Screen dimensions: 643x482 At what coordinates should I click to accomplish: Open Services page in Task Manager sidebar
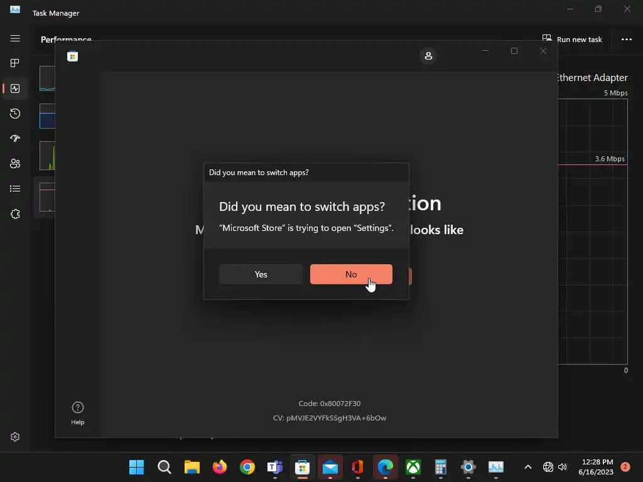(x=15, y=214)
